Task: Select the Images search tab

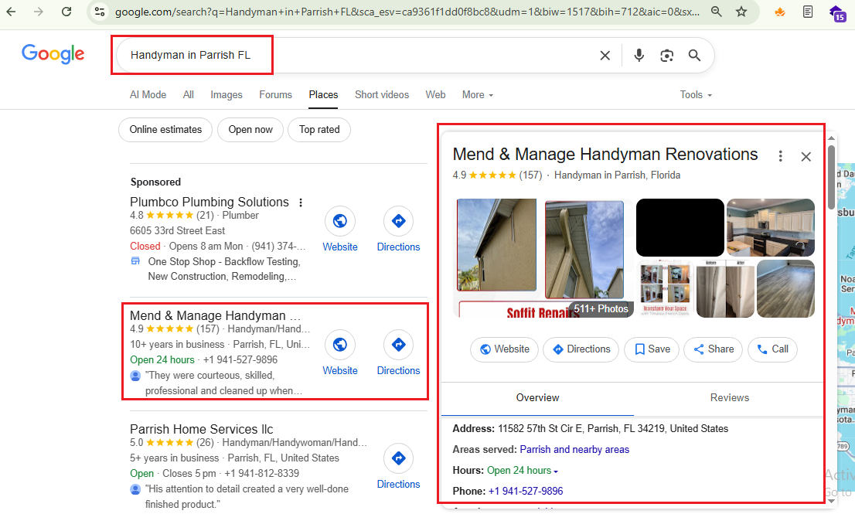Action: [226, 95]
